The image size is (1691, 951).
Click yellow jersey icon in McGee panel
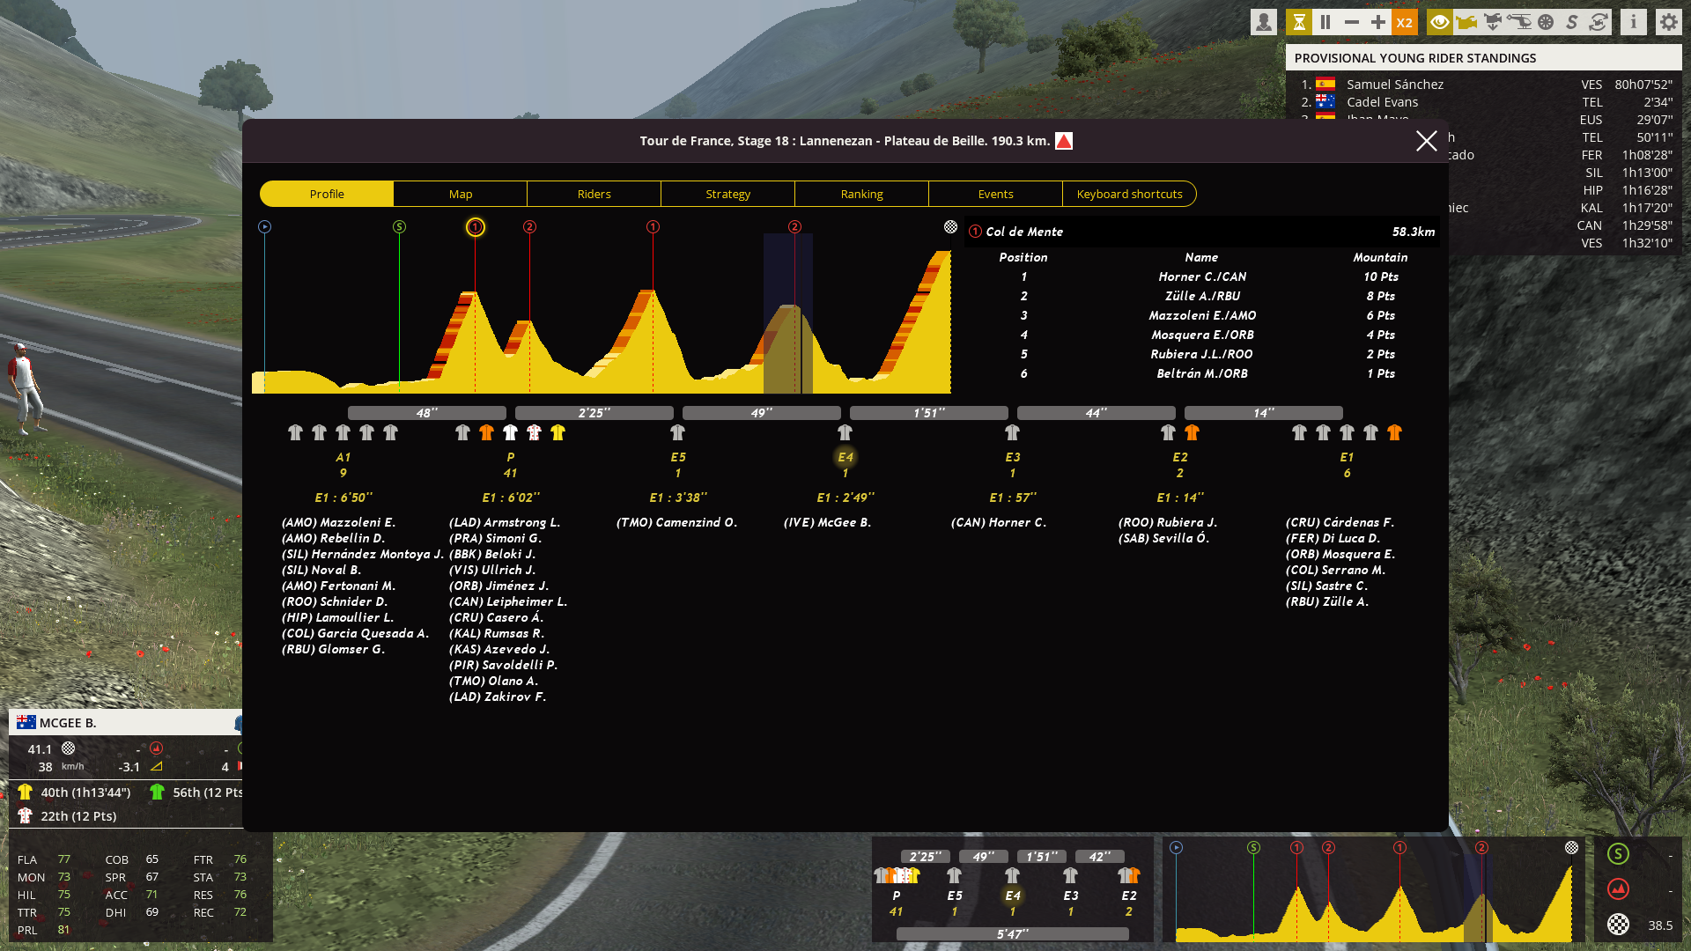click(25, 792)
